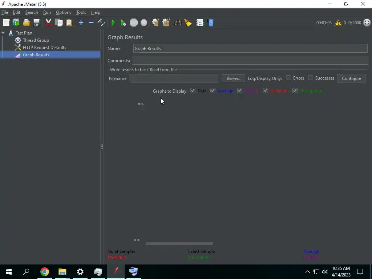Open File Explorer from taskbar
Viewport: 372px width, 279px height.
62,272
